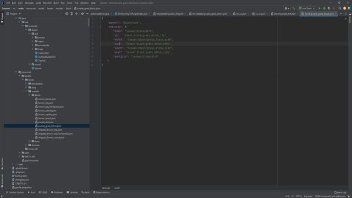Show hidden editor tabs dropdown arrow
Screen dimensions: 352x198
click(341, 14)
